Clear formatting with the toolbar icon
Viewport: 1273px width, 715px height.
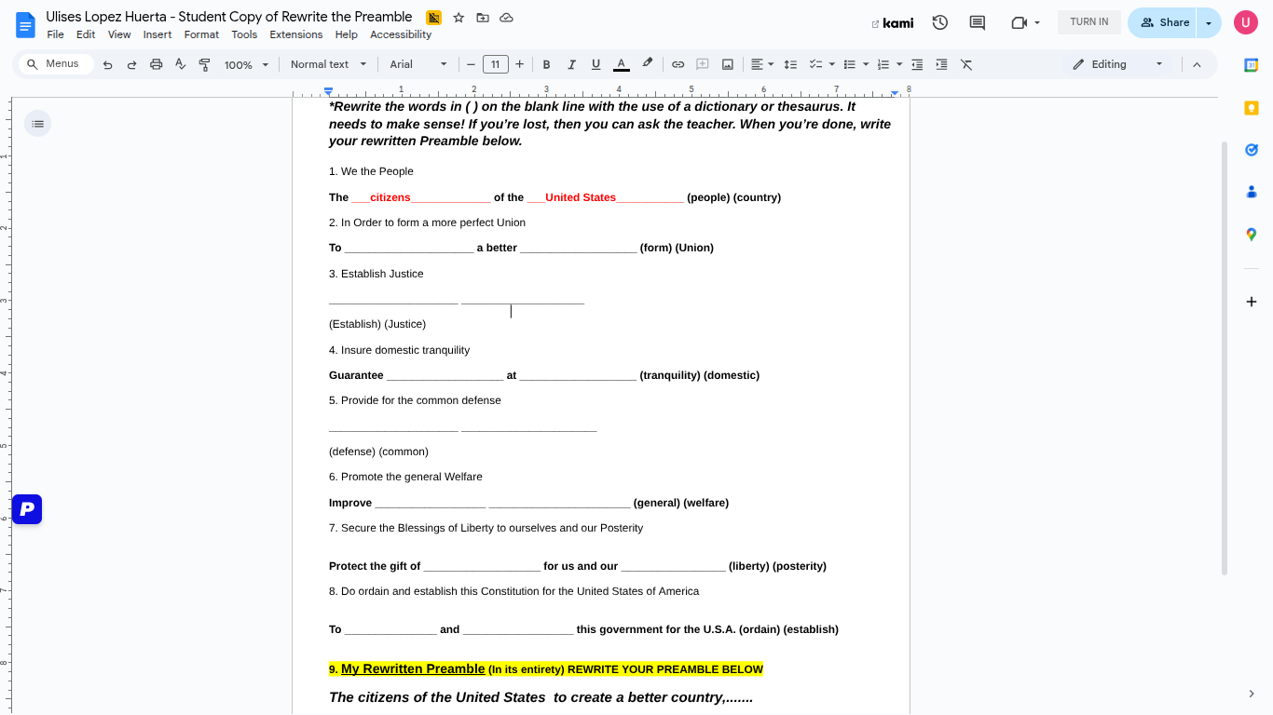click(x=965, y=64)
